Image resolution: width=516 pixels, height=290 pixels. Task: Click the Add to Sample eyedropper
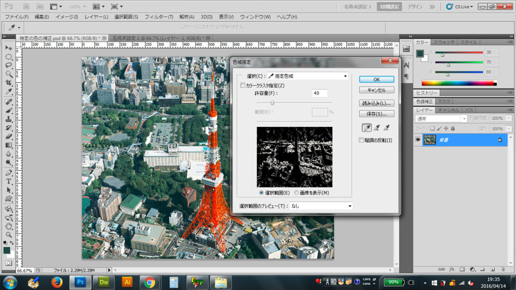click(377, 128)
